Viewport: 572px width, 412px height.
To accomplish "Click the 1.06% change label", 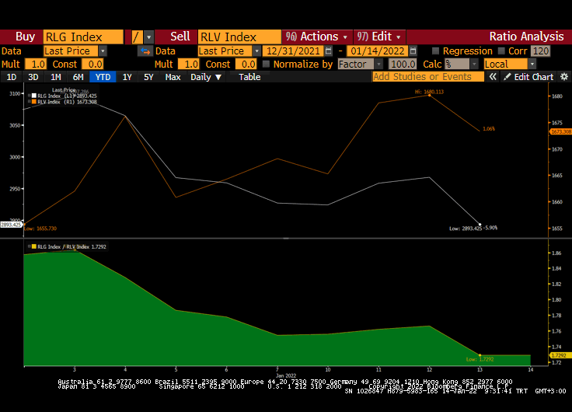I will point(489,129).
